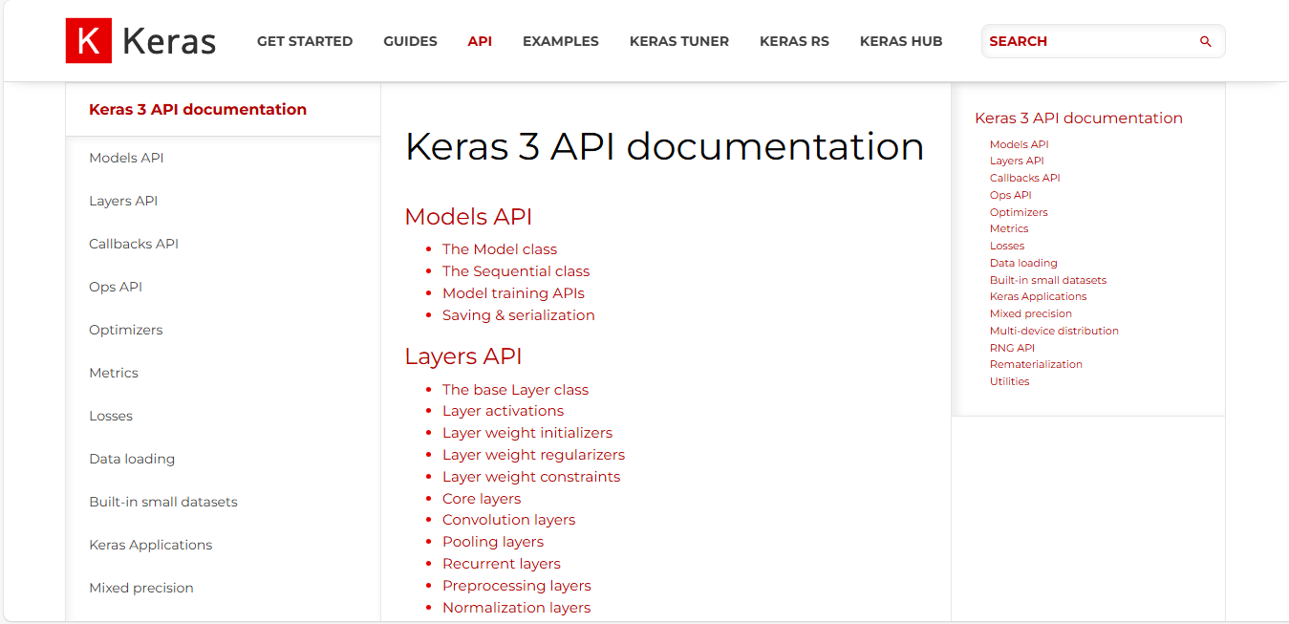Go to Keras Hub in top nav
The image size is (1289, 624).
[x=901, y=41]
